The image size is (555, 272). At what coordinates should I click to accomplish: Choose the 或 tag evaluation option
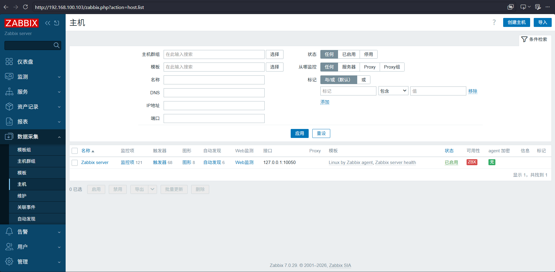point(364,80)
